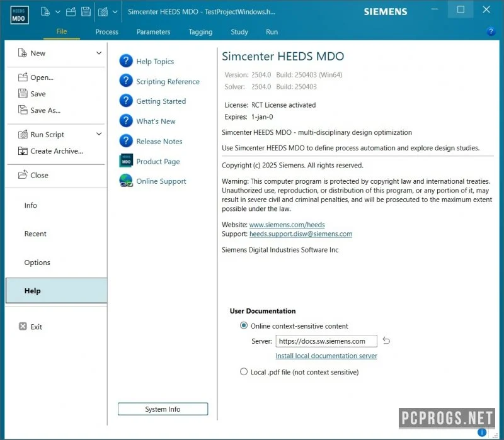This screenshot has width=504, height=440.
Task: Select Local .pdf file radio button
Action: (x=244, y=371)
